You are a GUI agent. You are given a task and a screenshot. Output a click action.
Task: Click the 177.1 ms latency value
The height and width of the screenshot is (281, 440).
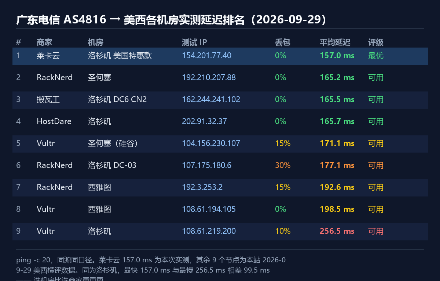coord(337,165)
